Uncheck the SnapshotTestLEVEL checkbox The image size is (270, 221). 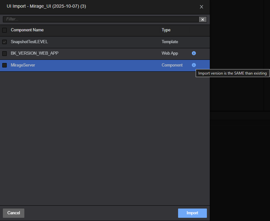tap(4, 42)
